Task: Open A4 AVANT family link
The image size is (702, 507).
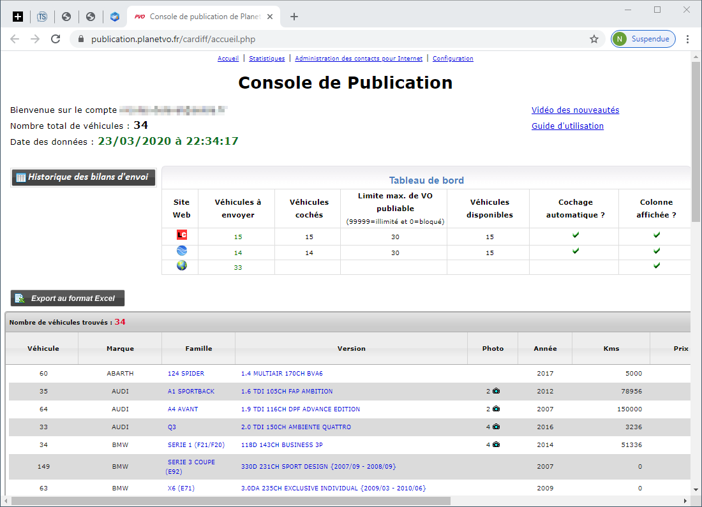Action: 183,409
